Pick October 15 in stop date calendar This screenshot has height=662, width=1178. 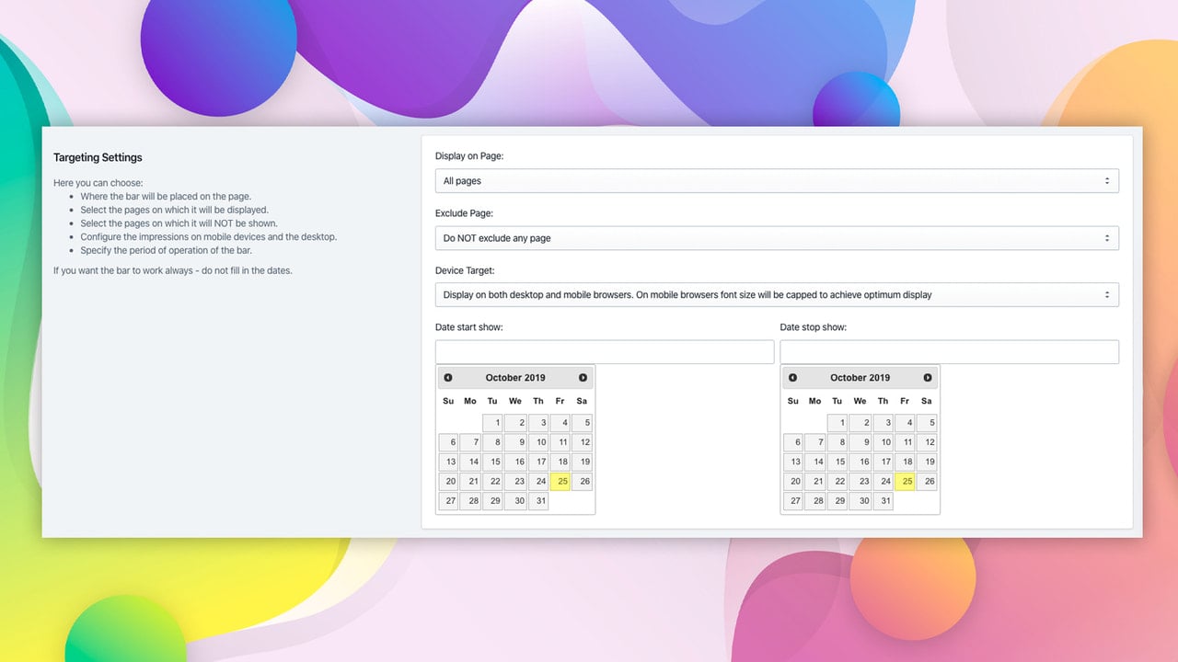pos(837,462)
